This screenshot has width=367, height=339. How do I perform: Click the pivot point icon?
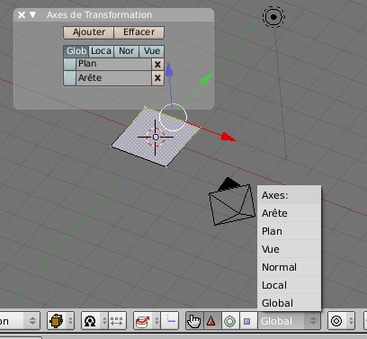pyautogui.click(x=90, y=321)
